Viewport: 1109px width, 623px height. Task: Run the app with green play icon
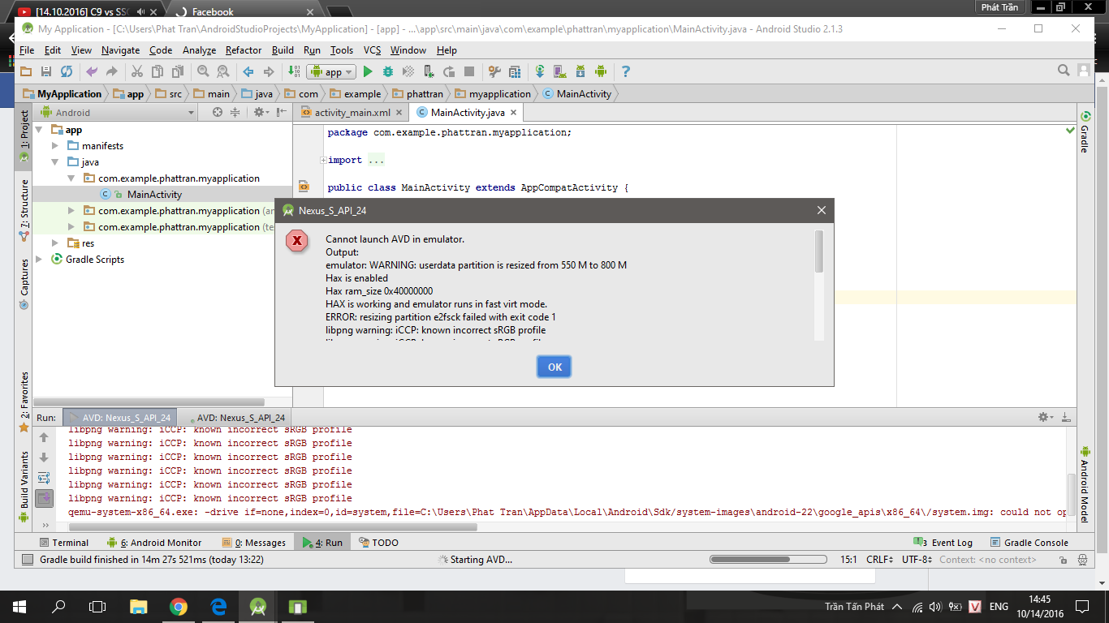click(x=368, y=71)
